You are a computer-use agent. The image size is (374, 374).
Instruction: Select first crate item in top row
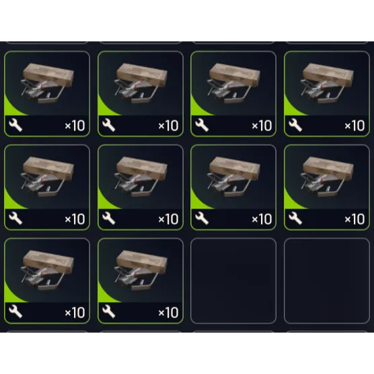47,93
